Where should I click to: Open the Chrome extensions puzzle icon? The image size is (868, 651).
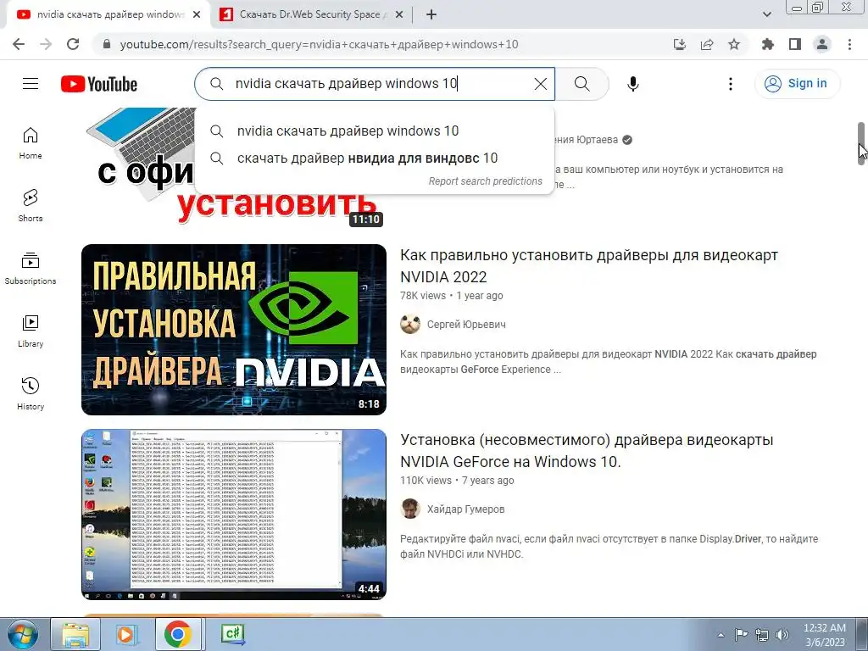767,44
